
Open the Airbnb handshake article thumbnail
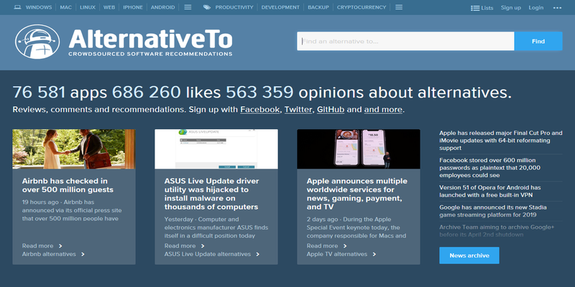(x=74, y=149)
